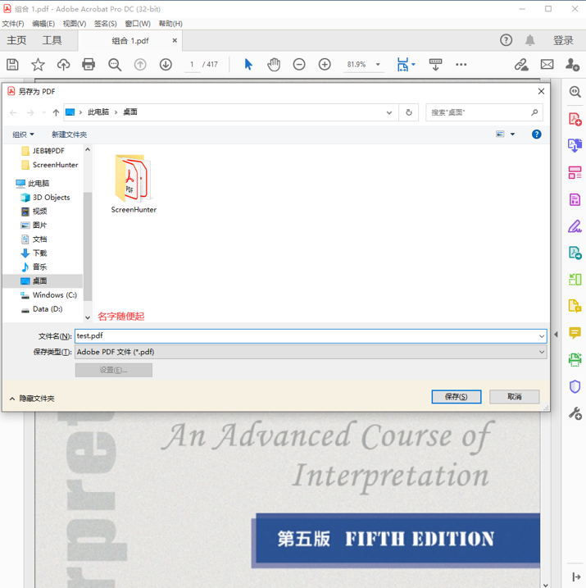Click the file name input field
This screenshot has width=586, height=588.
tap(307, 336)
